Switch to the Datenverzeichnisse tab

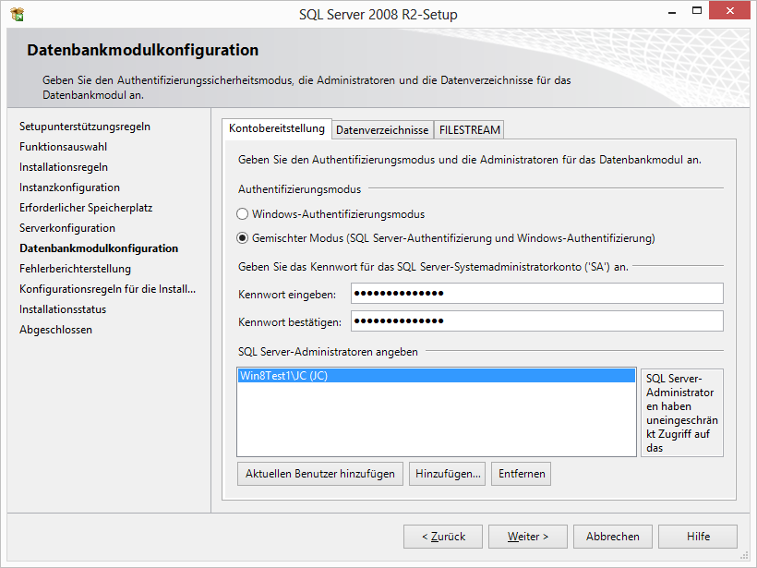coord(382,130)
